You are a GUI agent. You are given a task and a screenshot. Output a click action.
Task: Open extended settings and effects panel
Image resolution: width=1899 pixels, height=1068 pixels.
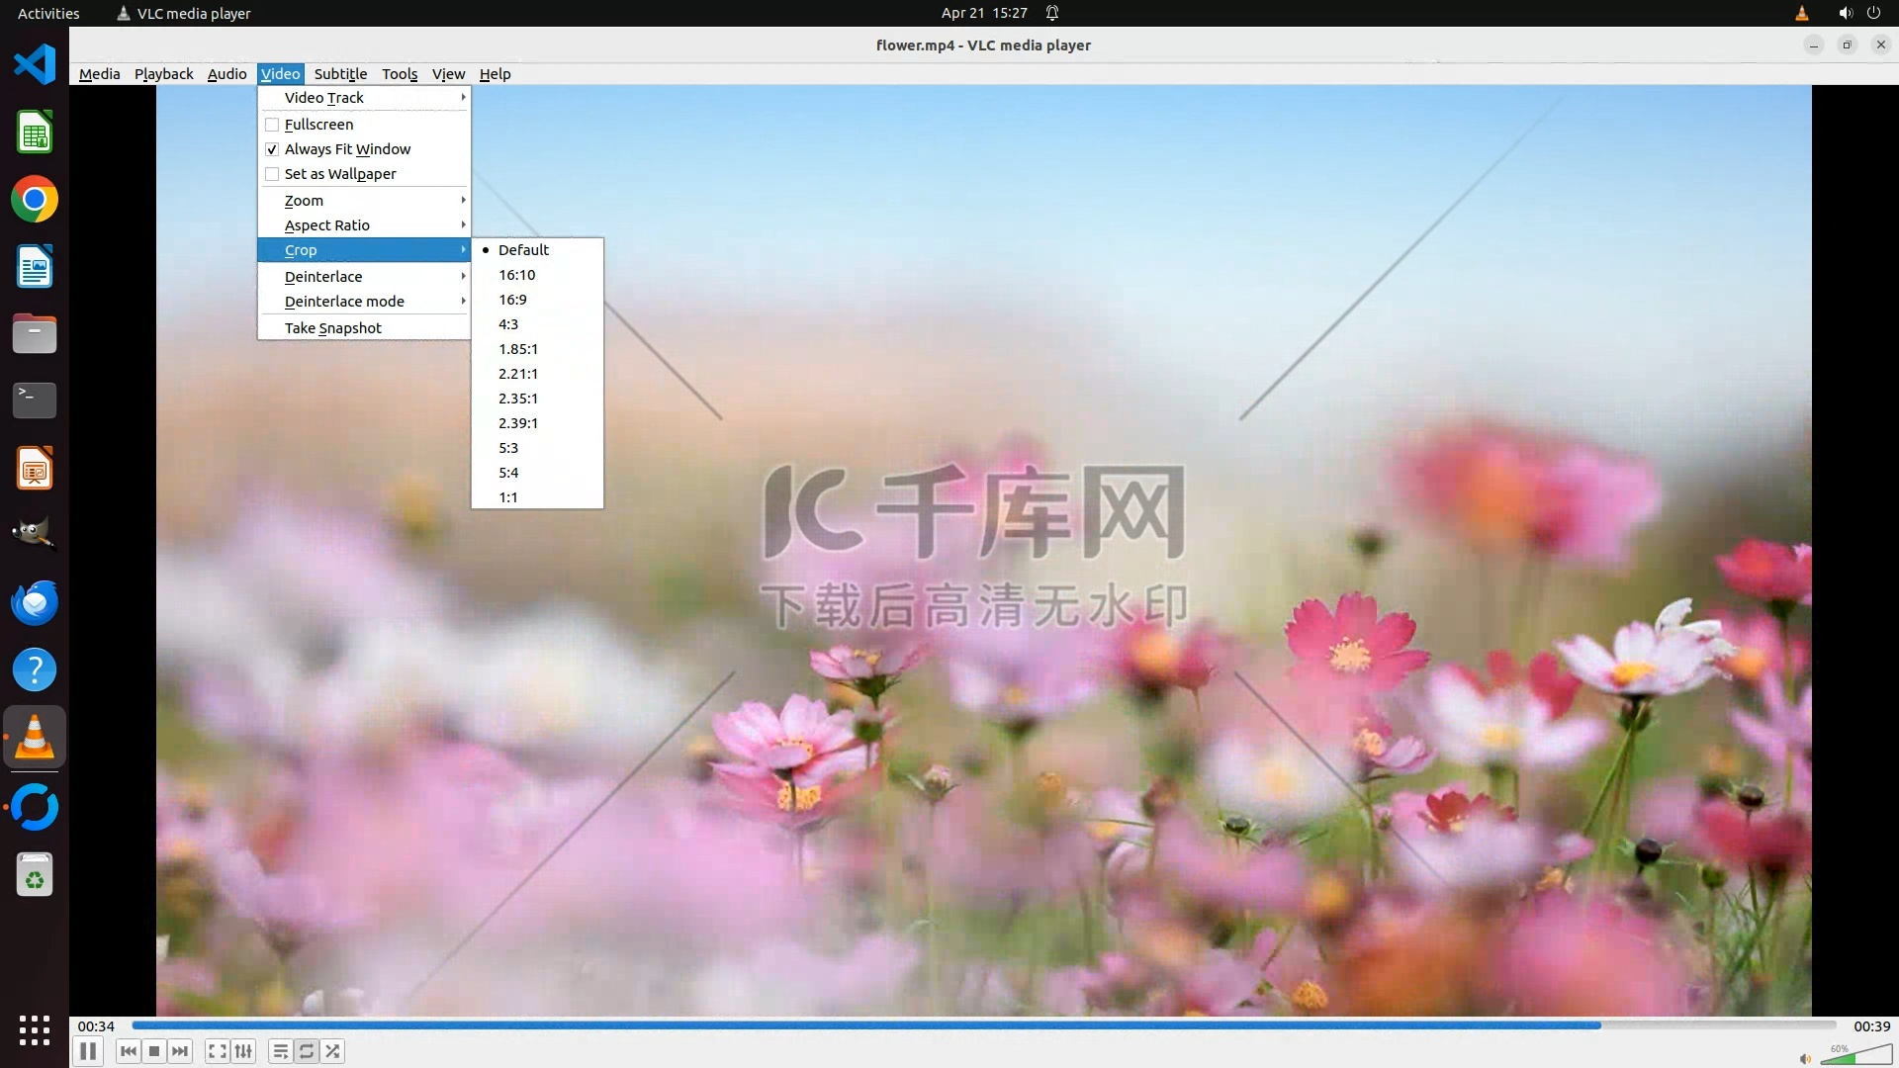click(x=243, y=1051)
